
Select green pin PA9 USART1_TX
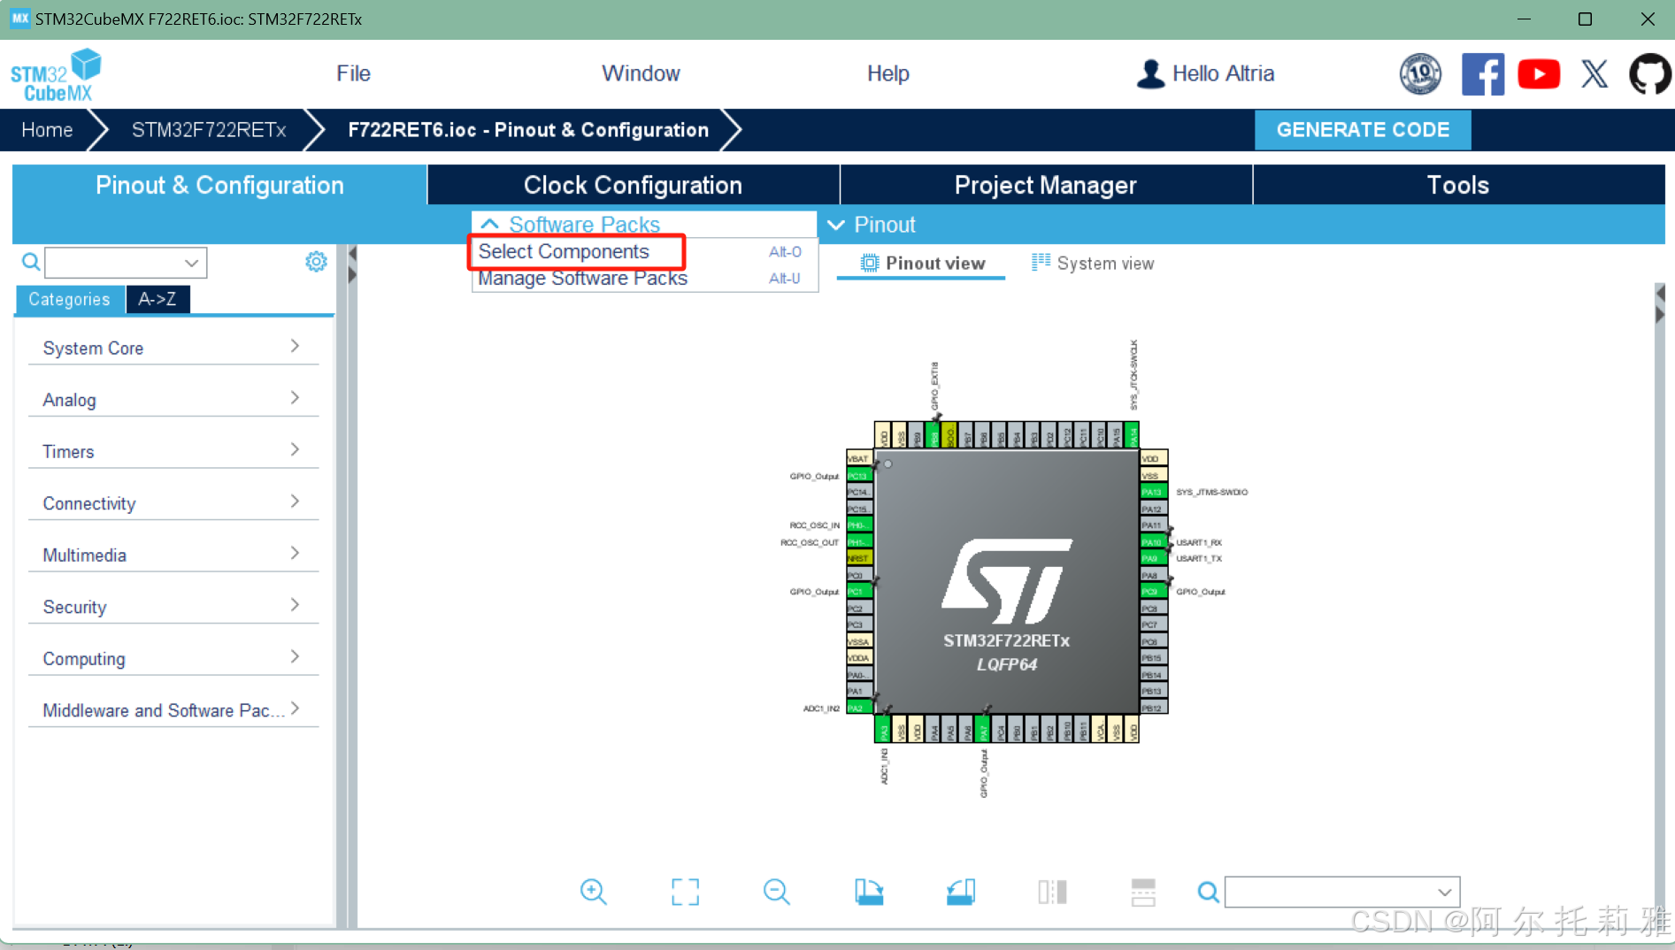coord(1154,558)
